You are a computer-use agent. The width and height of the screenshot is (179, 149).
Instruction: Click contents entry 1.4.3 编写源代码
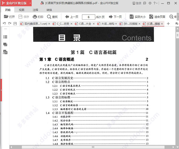pos(100,124)
